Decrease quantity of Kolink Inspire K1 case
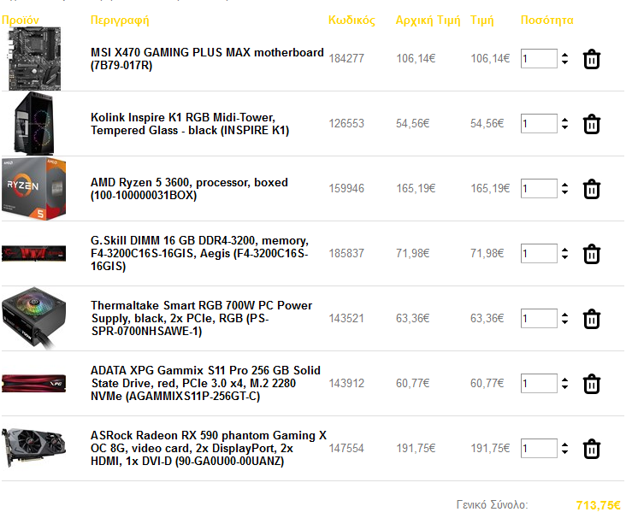This screenshot has width=632, height=518. (x=564, y=127)
